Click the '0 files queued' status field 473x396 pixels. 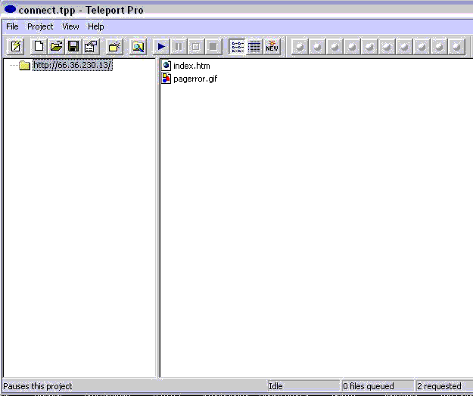click(378, 386)
